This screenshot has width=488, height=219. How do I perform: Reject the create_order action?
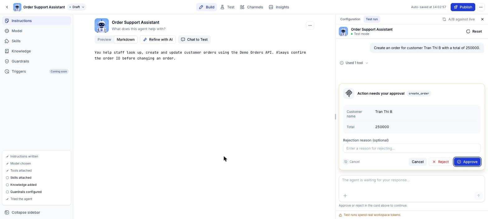(440, 162)
